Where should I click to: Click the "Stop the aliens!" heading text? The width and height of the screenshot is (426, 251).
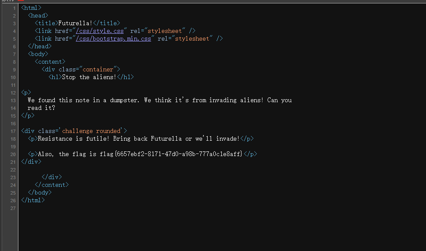click(x=89, y=77)
